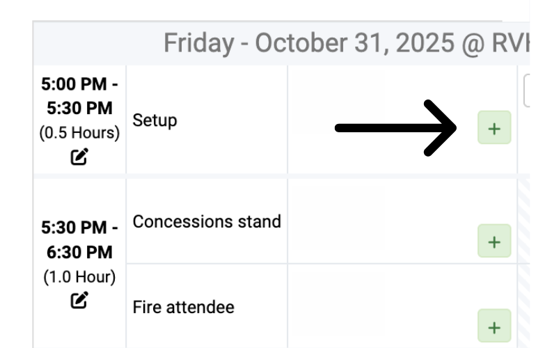
Task: Click the (1.0 Hour) duration label
Action: coord(79,276)
